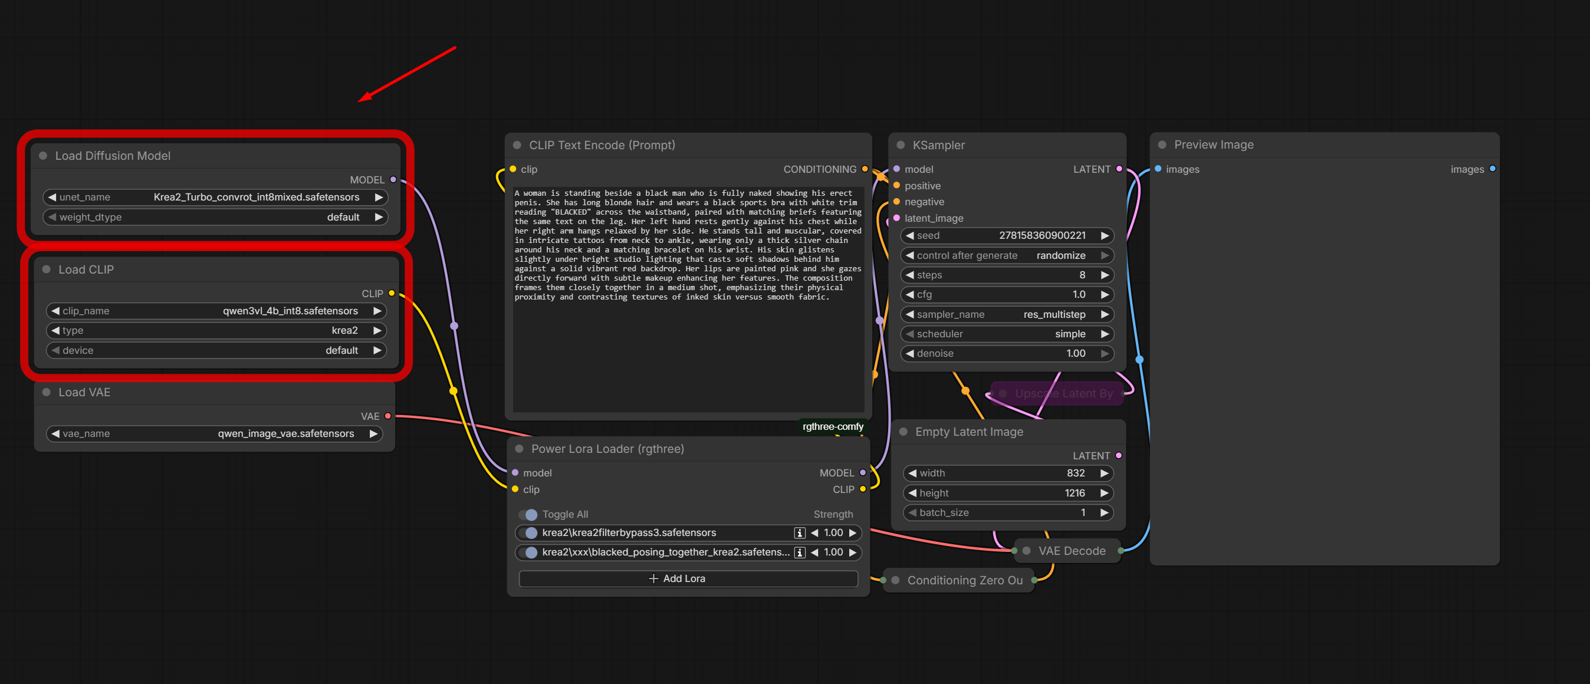Expand the VAE Decode node via its title dot

click(x=1026, y=551)
